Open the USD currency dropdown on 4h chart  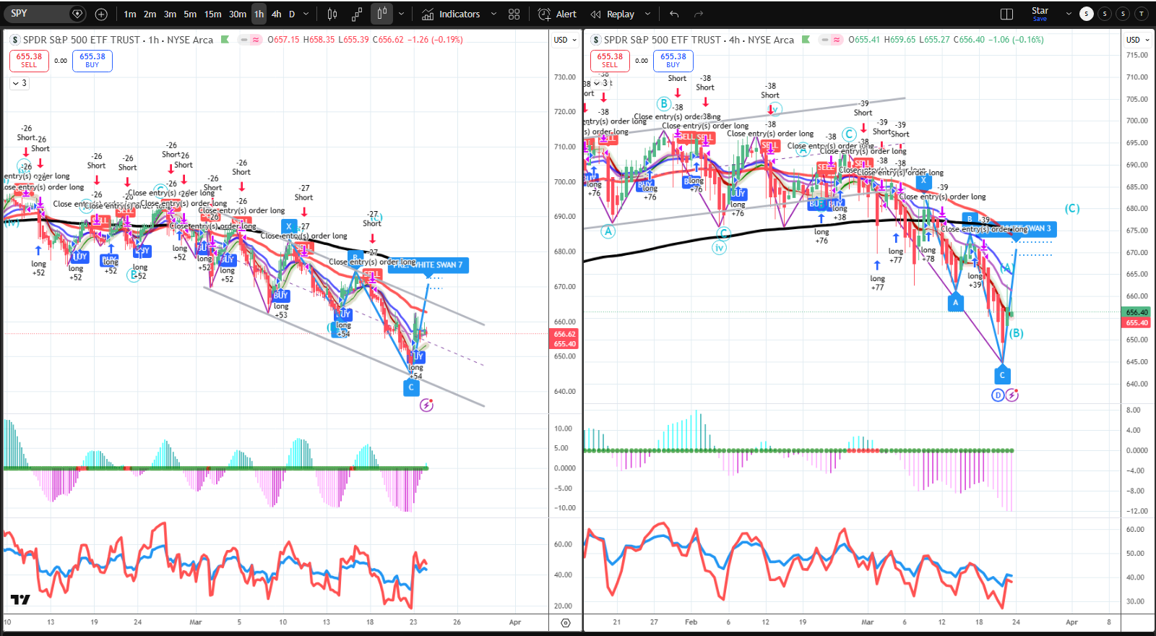coord(1138,40)
